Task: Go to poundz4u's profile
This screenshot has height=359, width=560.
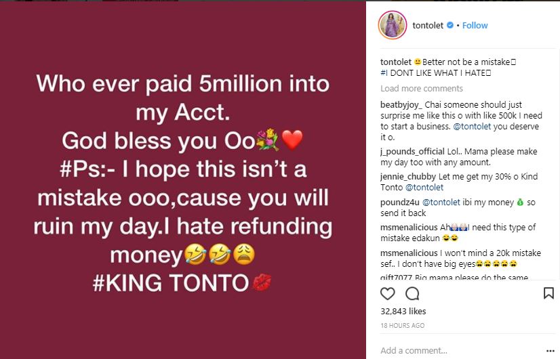Action: coord(400,203)
